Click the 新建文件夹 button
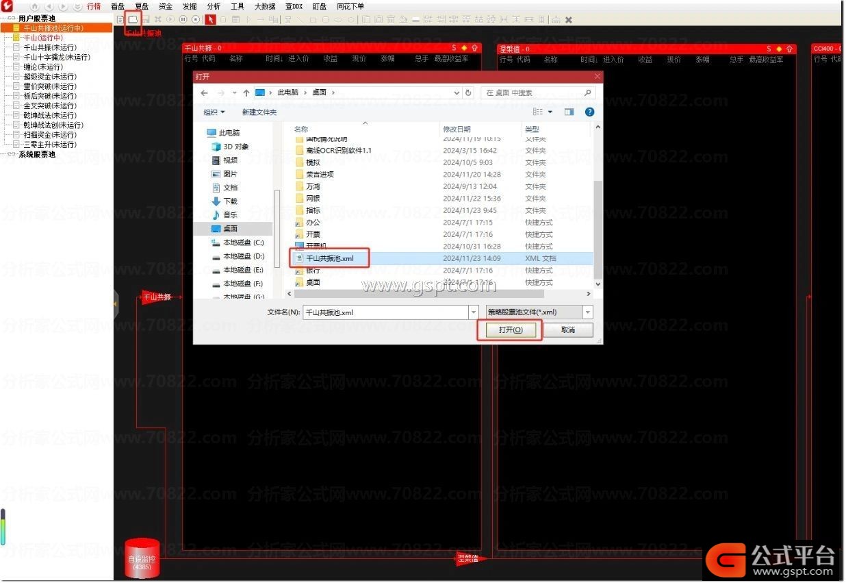 coord(259,112)
